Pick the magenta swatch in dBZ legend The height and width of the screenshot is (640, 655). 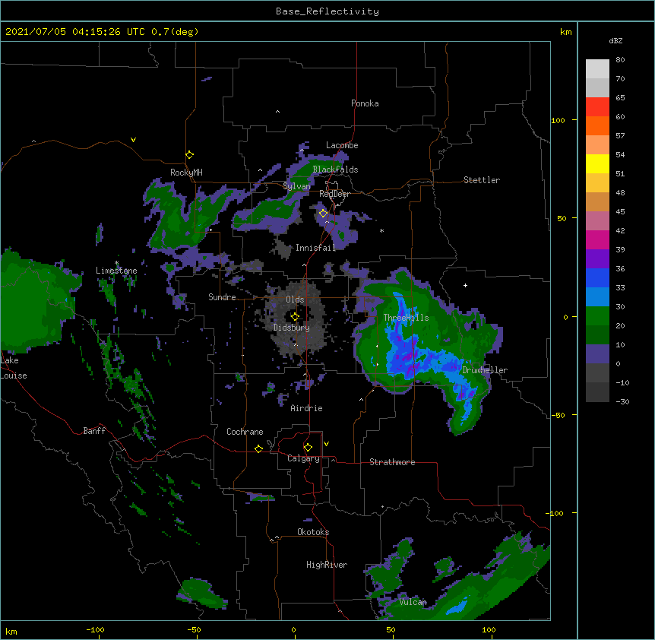[x=597, y=239]
